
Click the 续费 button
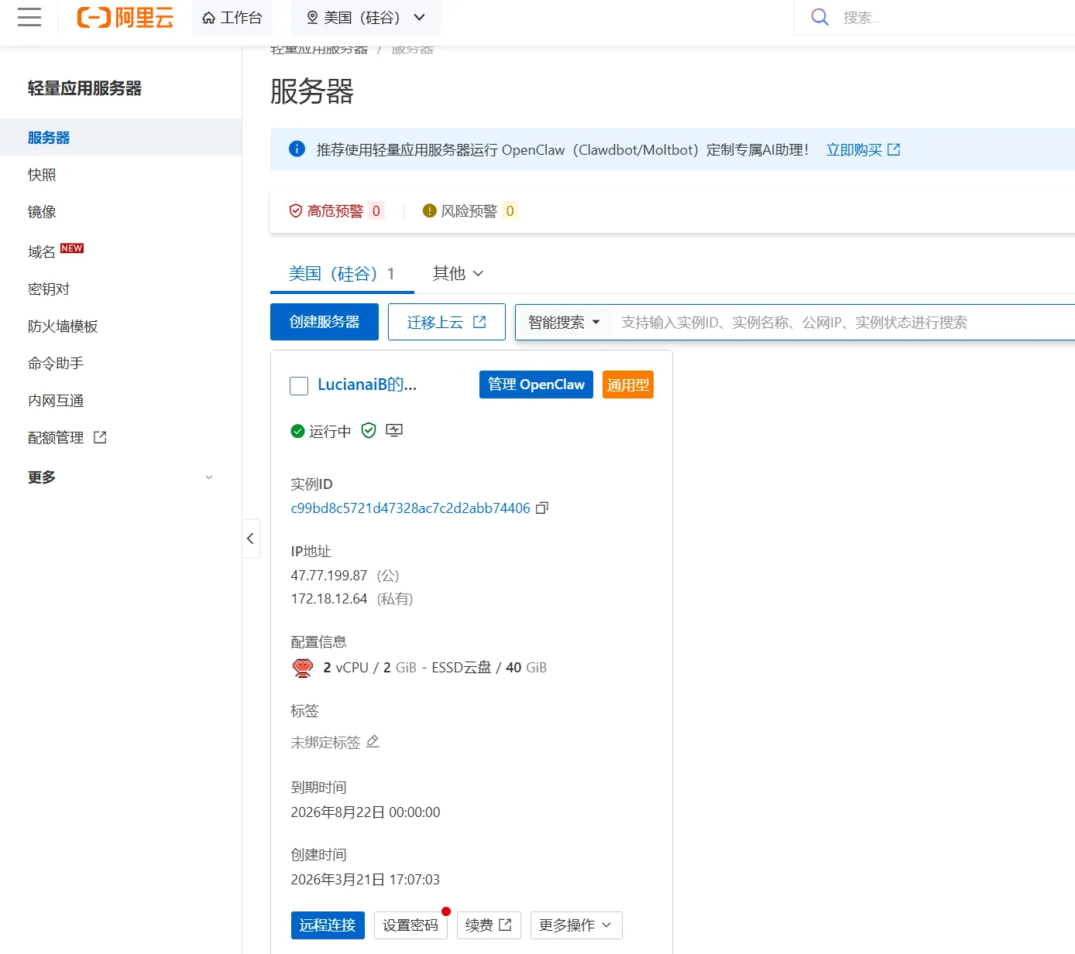(x=489, y=925)
